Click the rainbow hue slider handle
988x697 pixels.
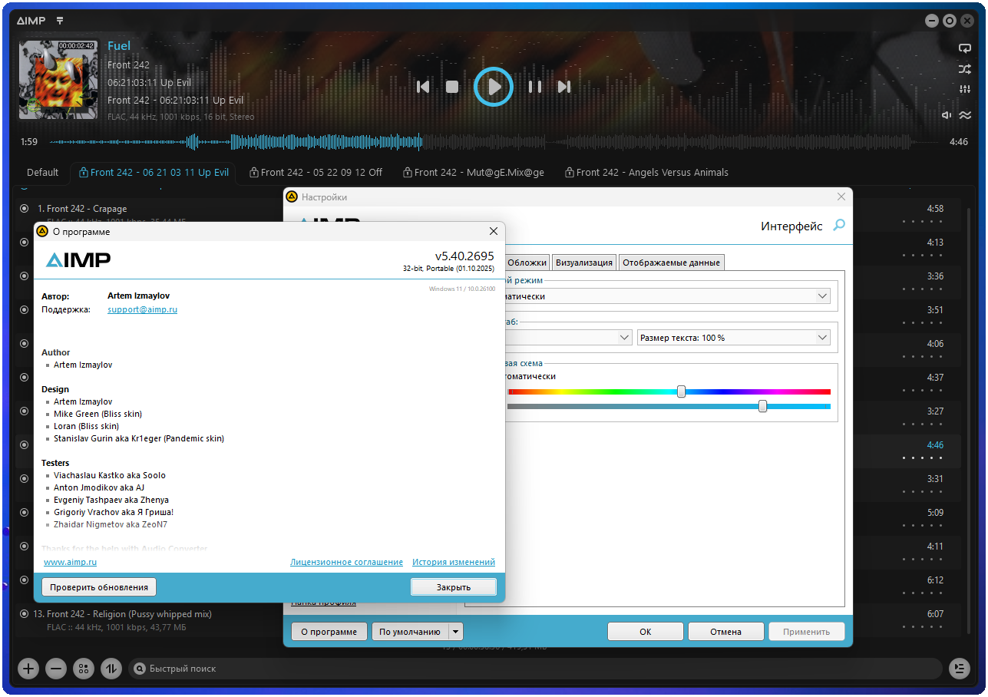681,391
